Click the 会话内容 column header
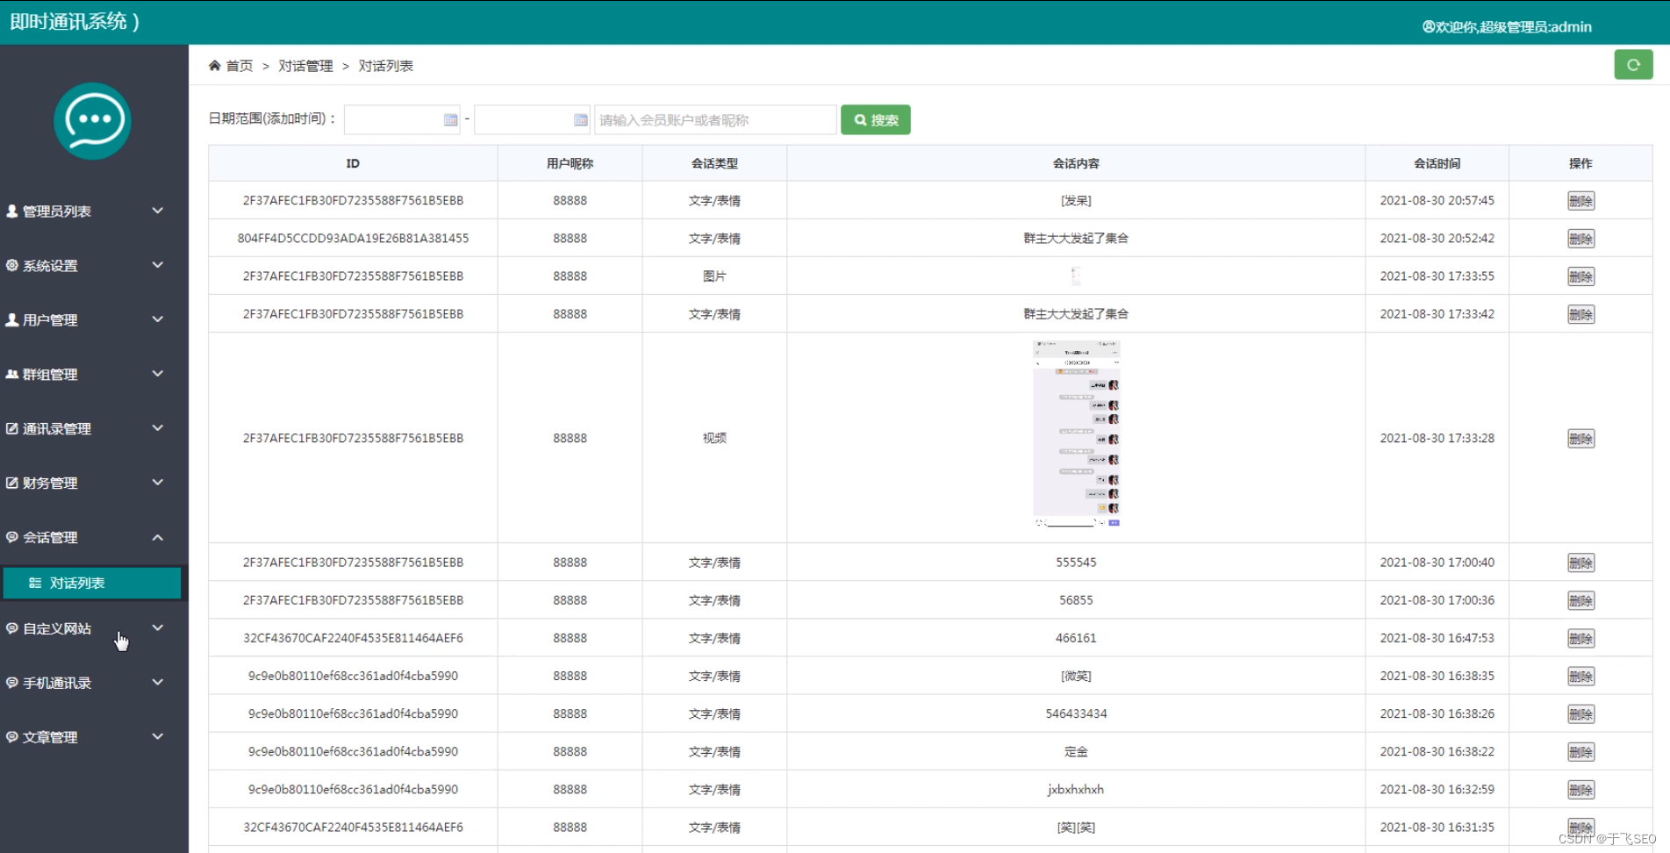Screen dimensions: 1670x853 1076,163
